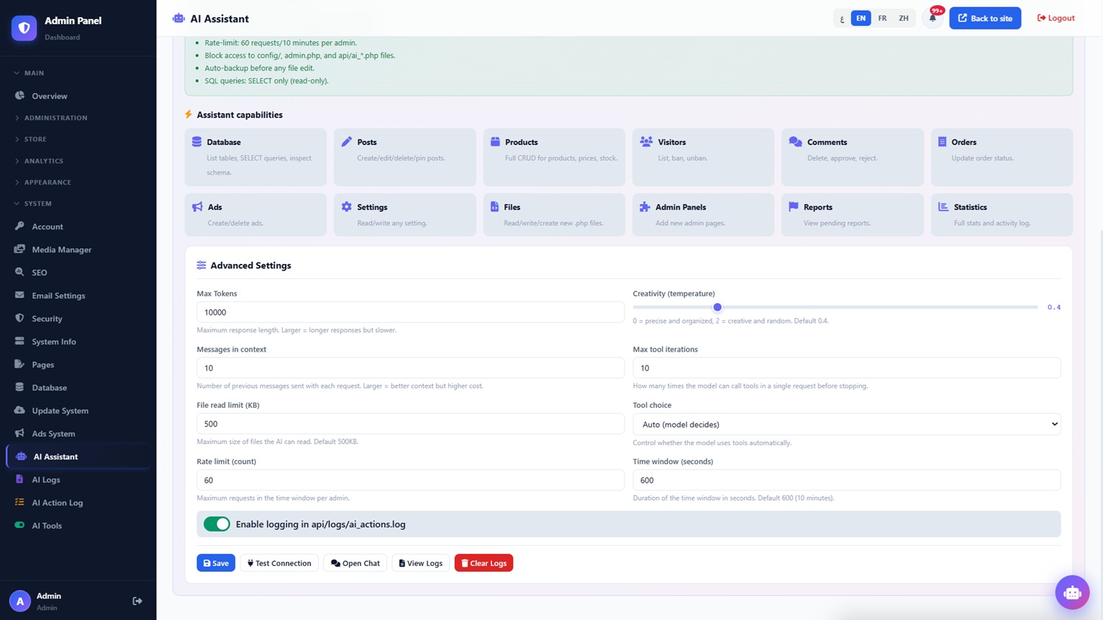
Task: Click the Admin Panels puzzle icon
Action: 645,206
